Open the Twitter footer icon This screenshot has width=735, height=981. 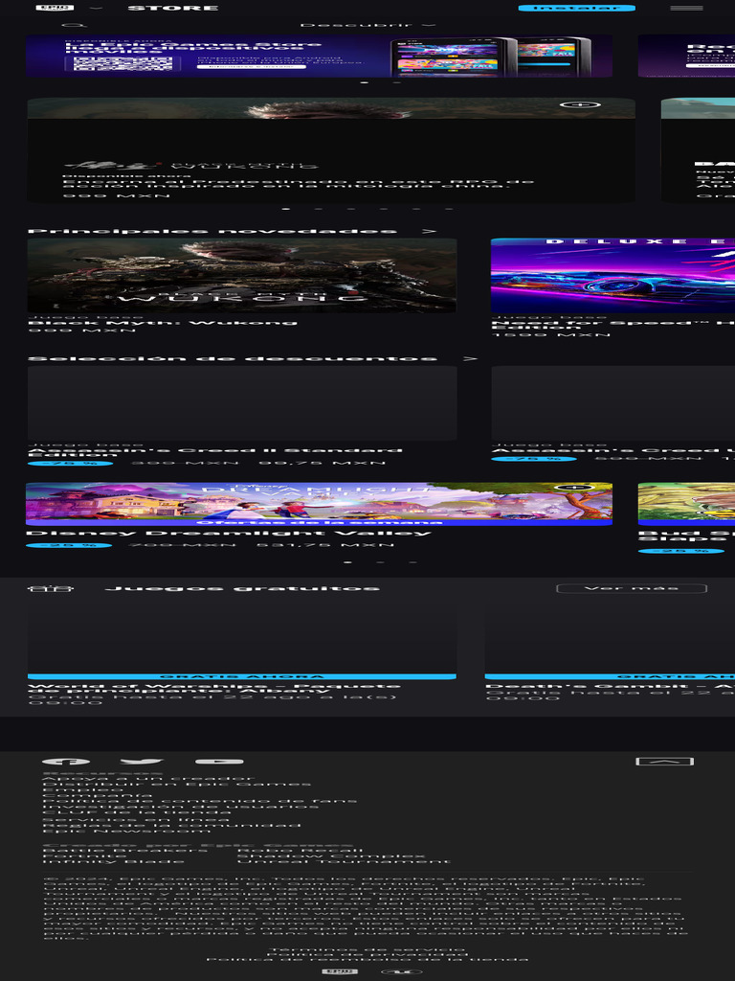coord(142,762)
